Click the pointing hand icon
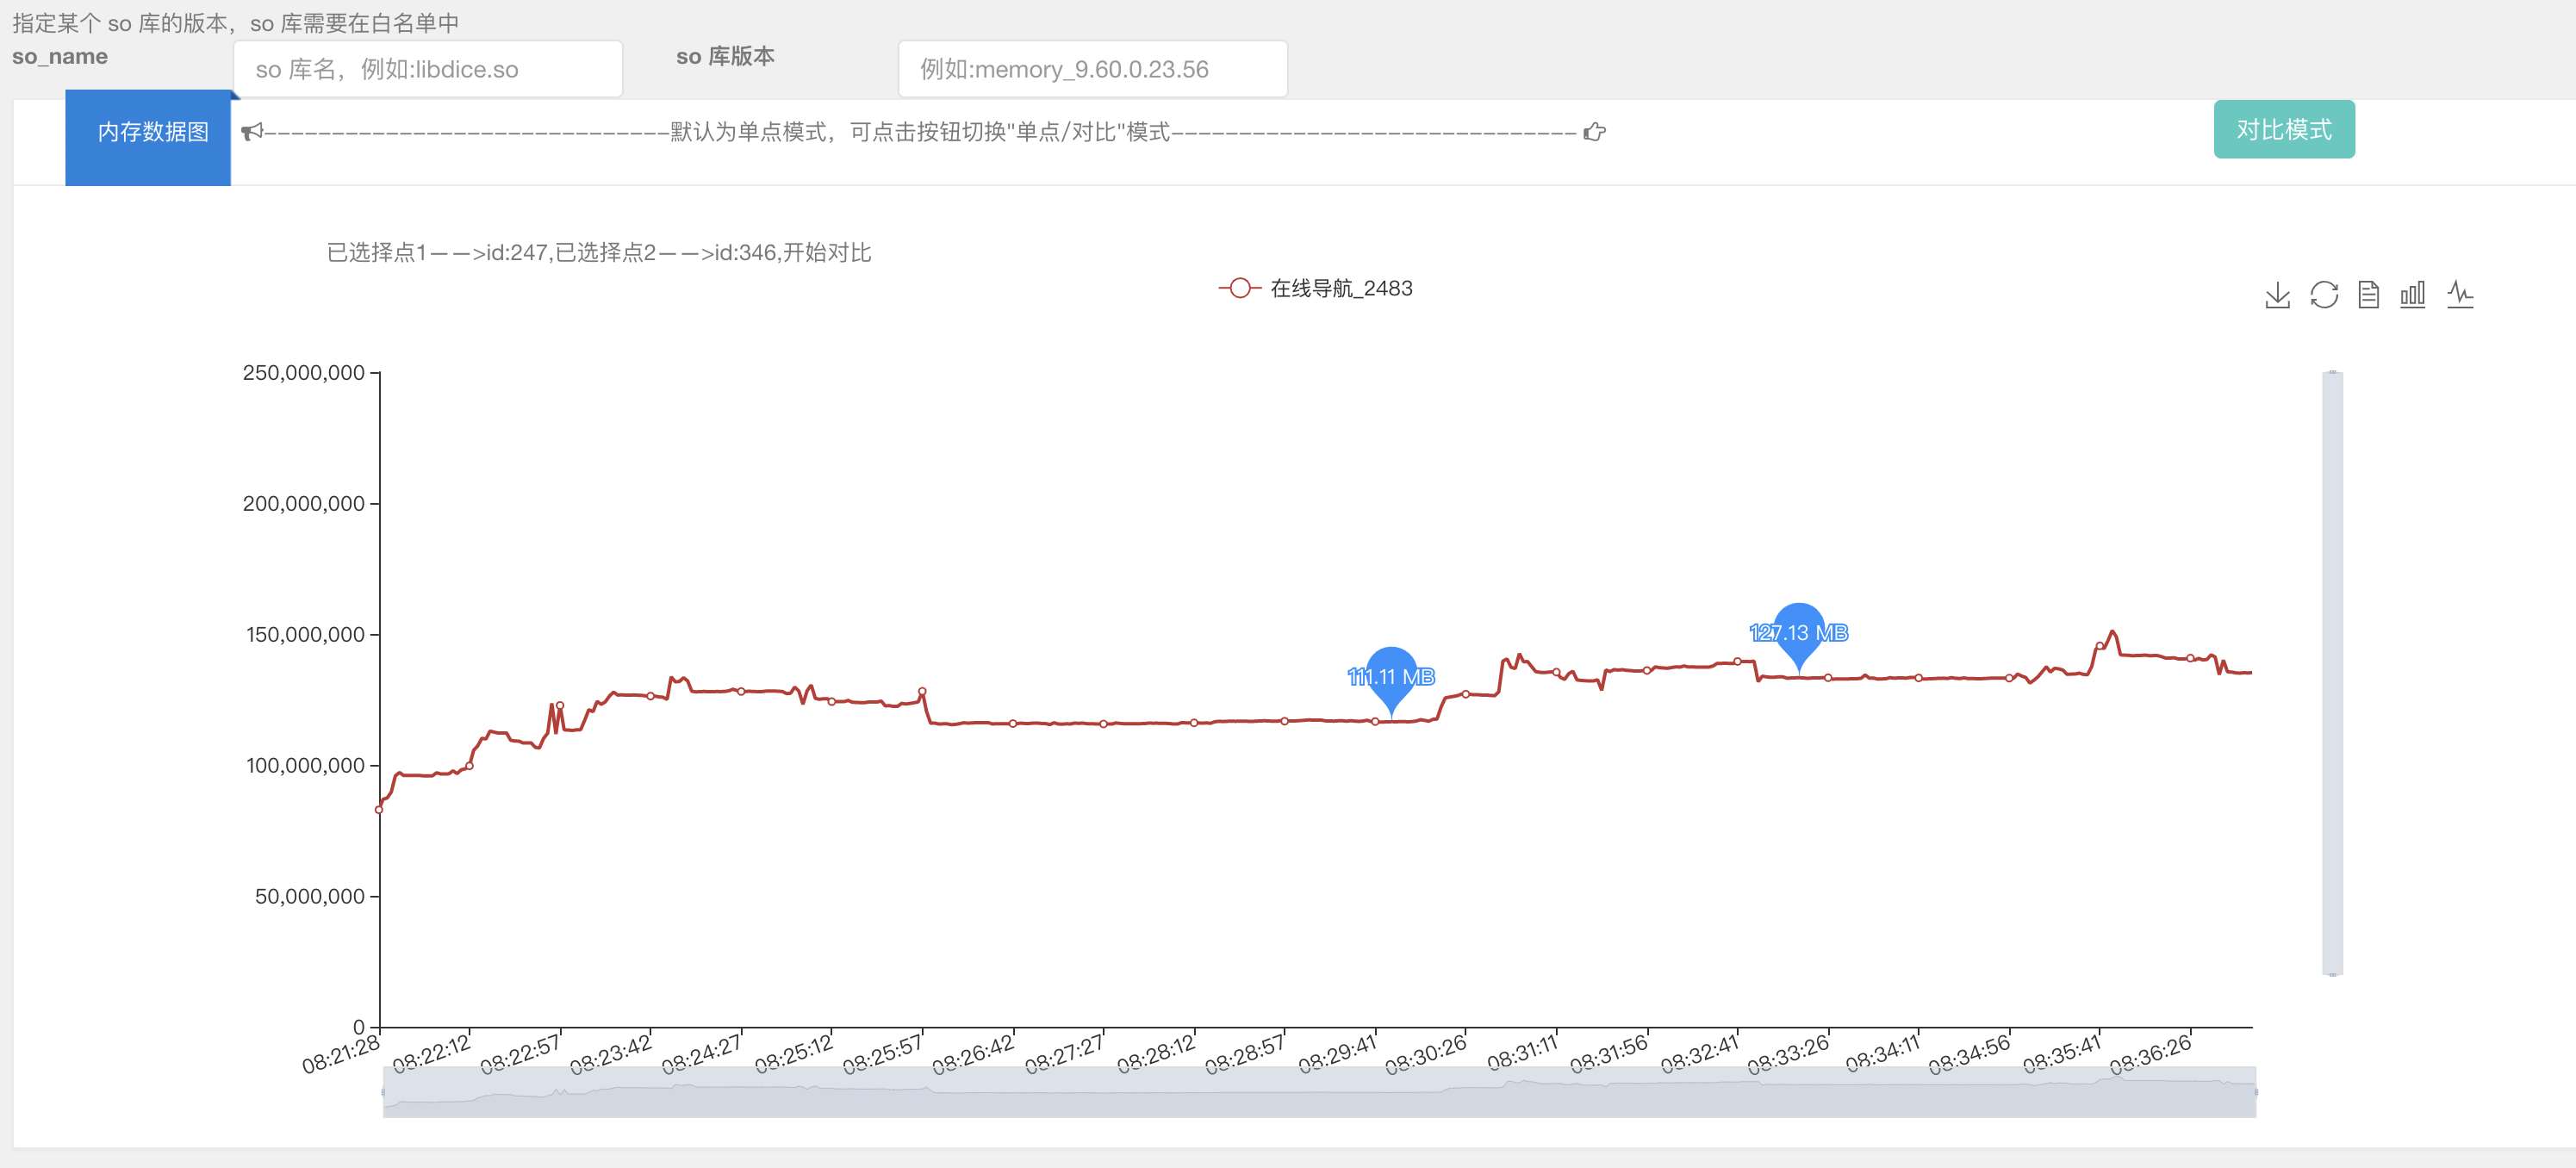The image size is (2576, 1168). (1594, 132)
